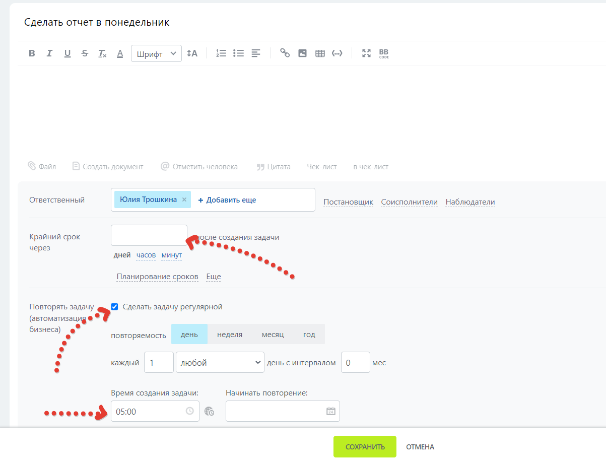Insert a table using toolbar icon

[320, 53]
